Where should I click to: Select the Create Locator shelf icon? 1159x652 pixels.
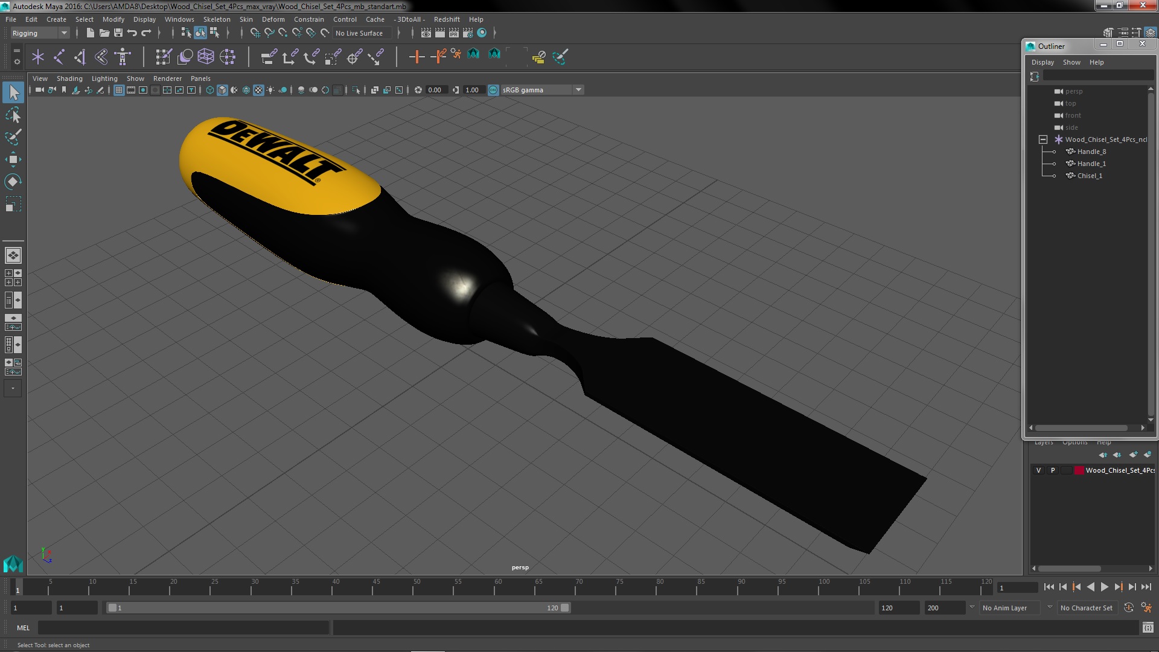pyautogui.click(x=38, y=57)
